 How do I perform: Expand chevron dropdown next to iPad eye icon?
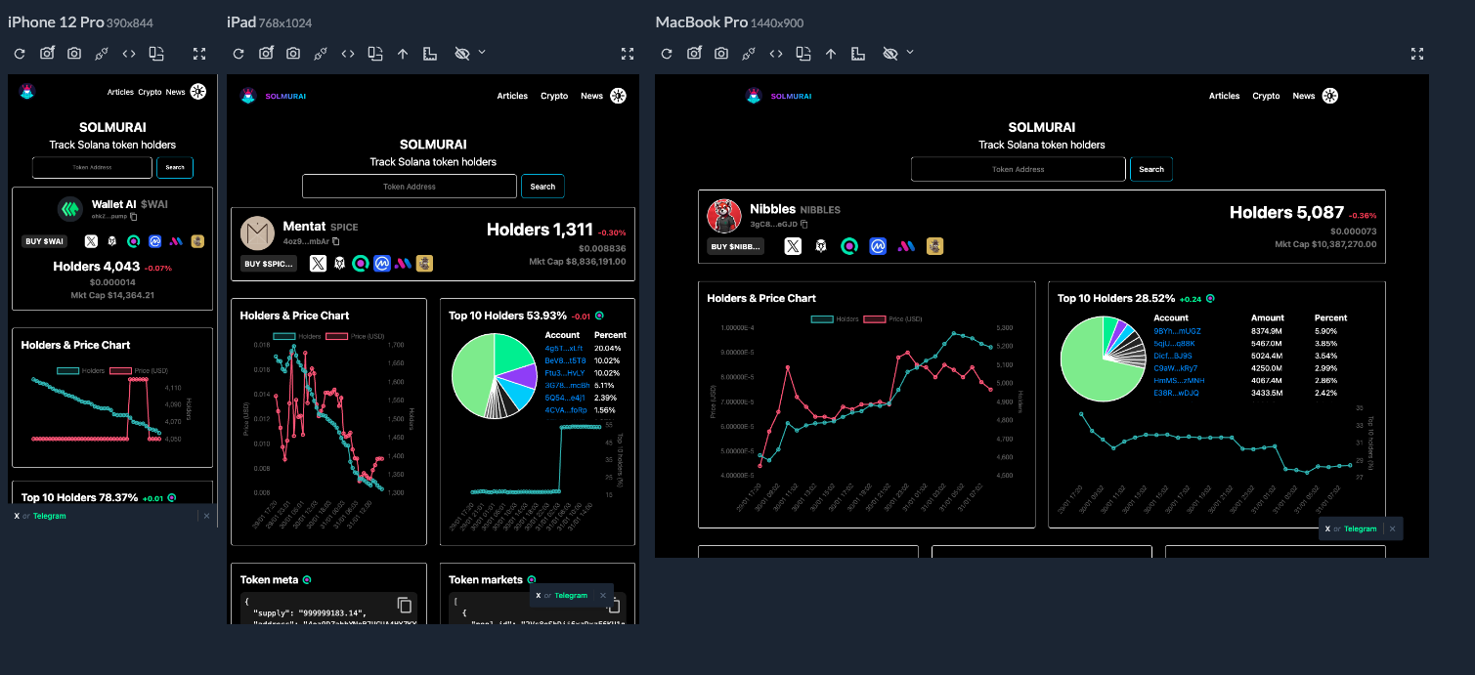coord(482,52)
